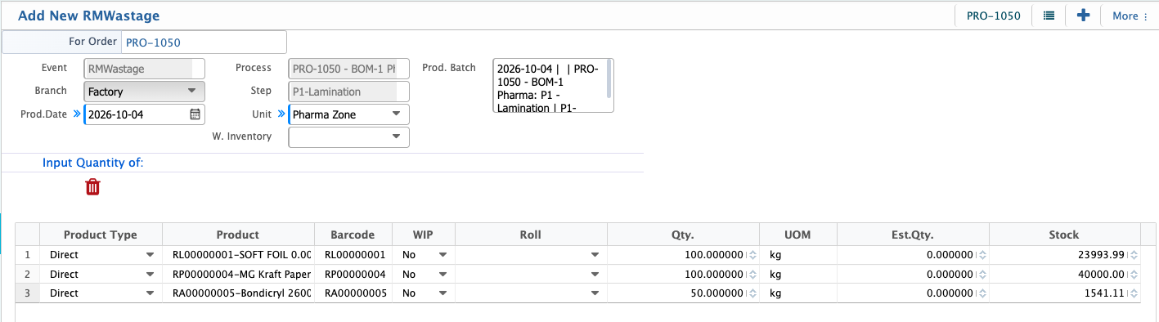Select product RA00000005-Bondicryl cell
1159x322 pixels.
coord(238,293)
